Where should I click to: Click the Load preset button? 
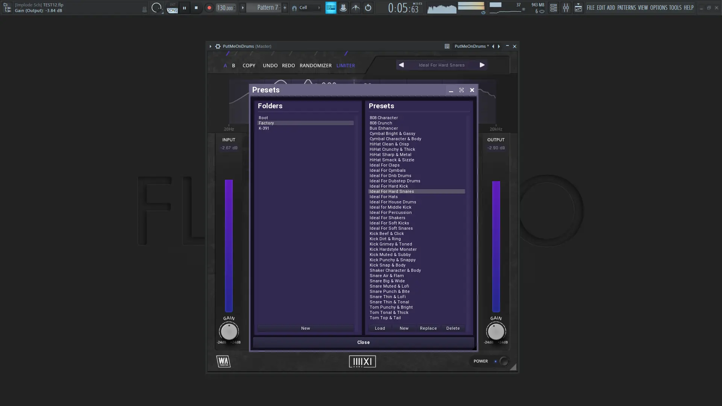coord(380,328)
